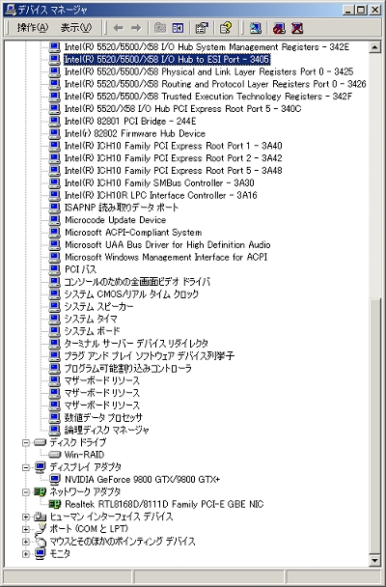Screen dimensions: 386x587
Task: Select ICH10 PCI Express Root Port 5 - 3A48
Action: coord(173,170)
